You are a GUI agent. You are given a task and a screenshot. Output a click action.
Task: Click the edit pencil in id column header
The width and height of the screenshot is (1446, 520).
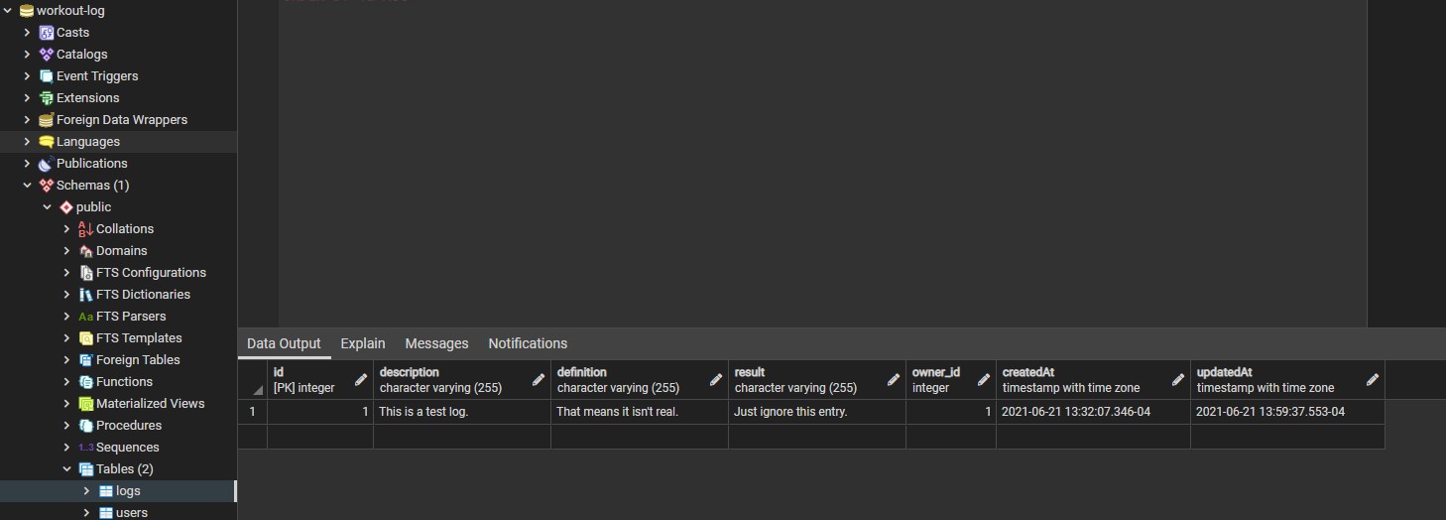coord(360,379)
